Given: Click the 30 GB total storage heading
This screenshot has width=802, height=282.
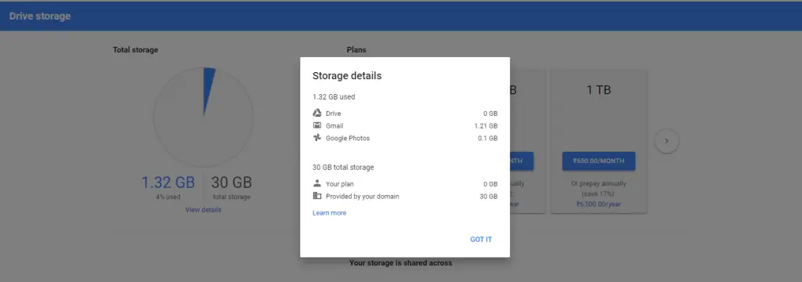Looking at the screenshot, I should pos(343,168).
